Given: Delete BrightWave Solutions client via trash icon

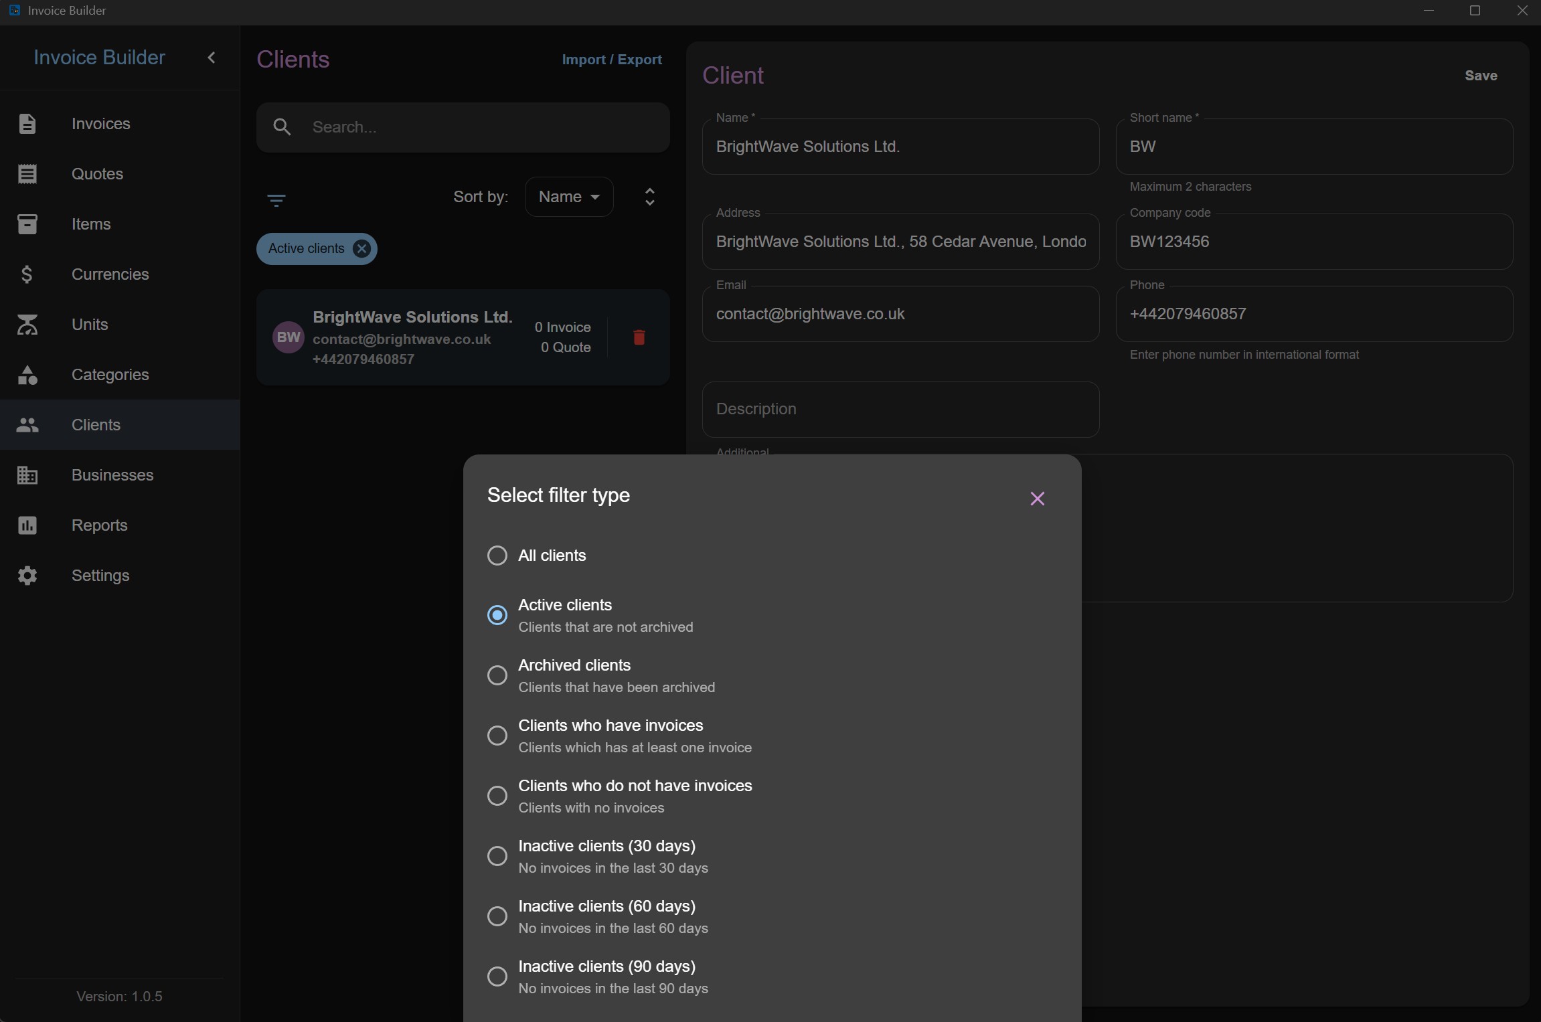Looking at the screenshot, I should click(639, 337).
